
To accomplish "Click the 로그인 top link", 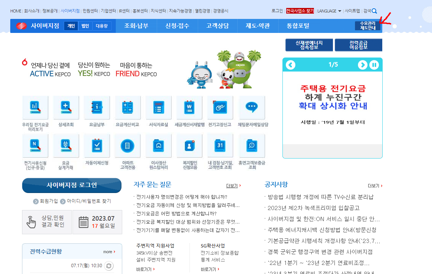I will pos(277,11).
